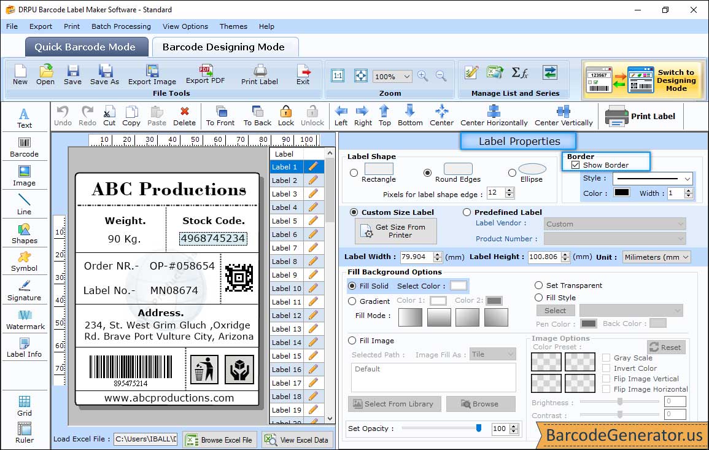Open the View Options menu
This screenshot has width=709, height=450.
185,26
